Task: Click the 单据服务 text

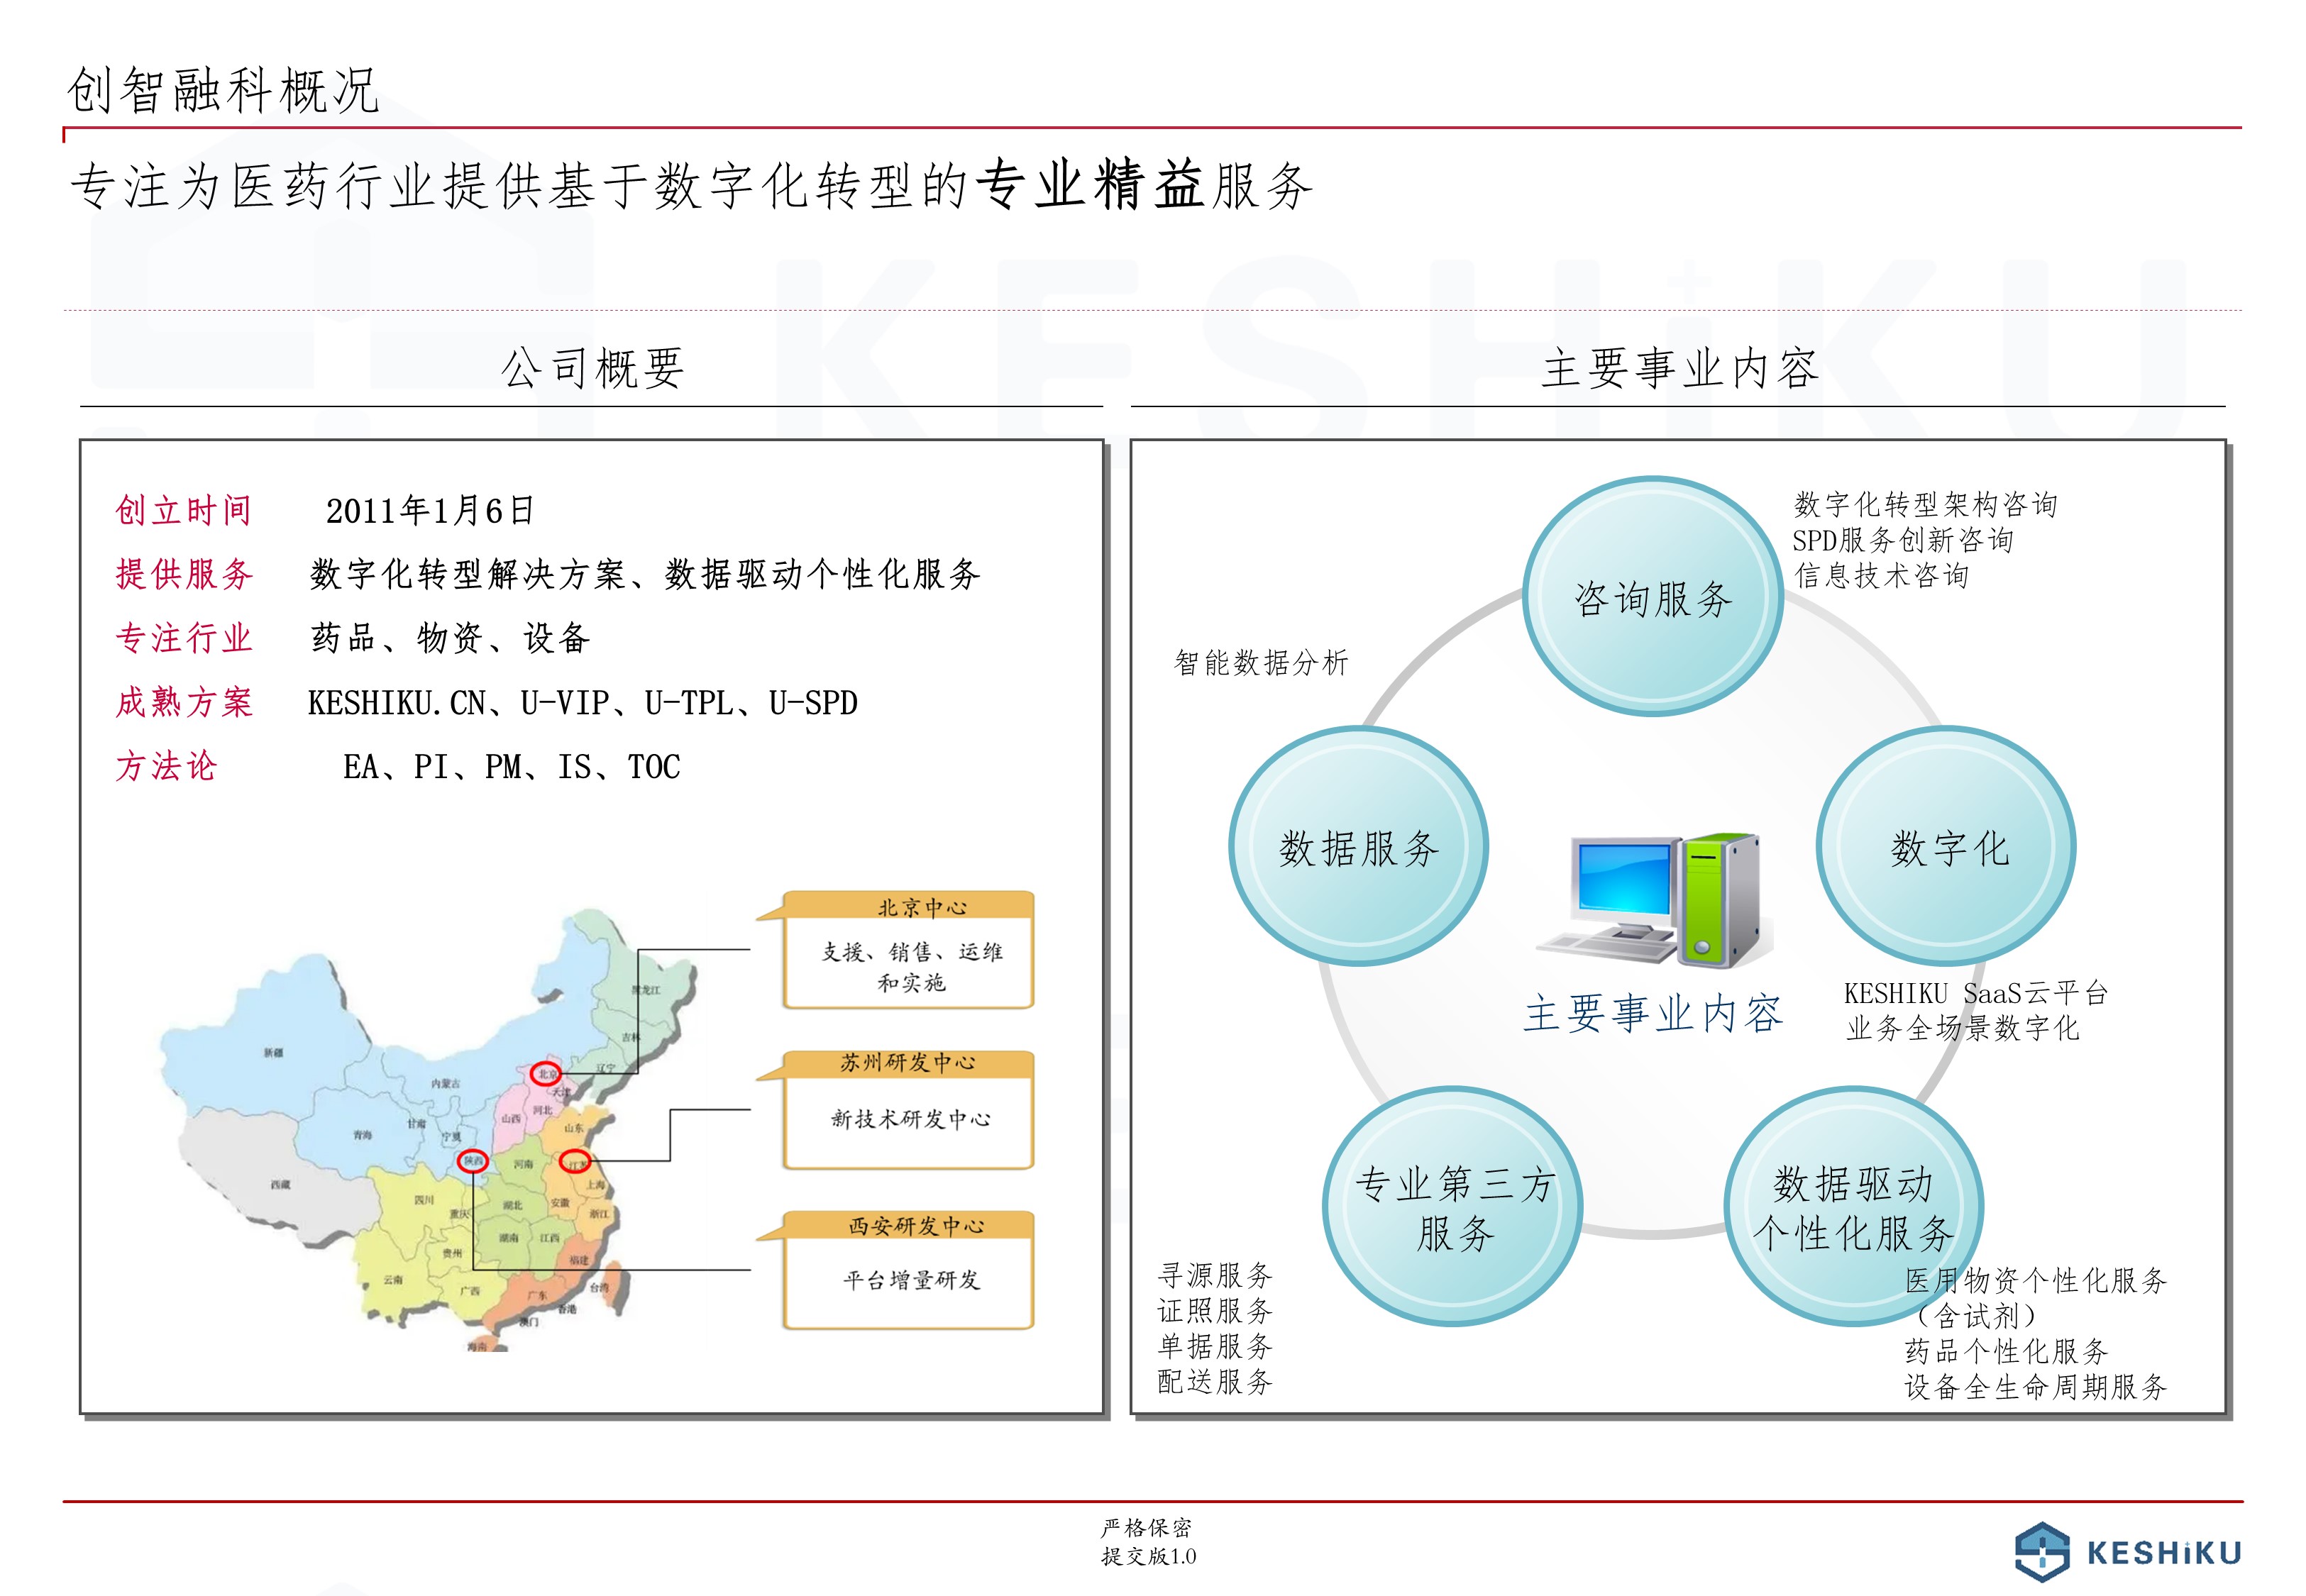Action: click(x=1215, y=1346)
